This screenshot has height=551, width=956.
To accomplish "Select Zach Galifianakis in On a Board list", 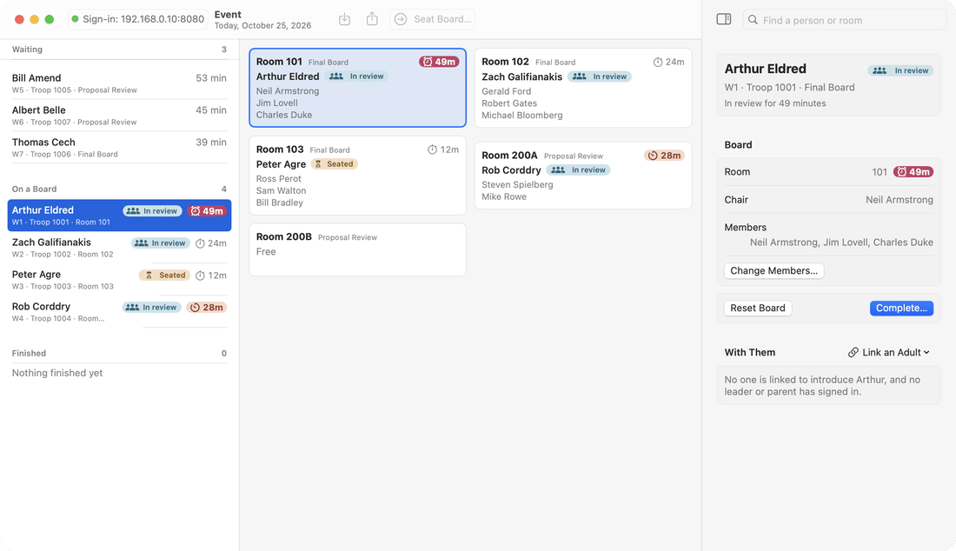I will [x=120, y=248].
